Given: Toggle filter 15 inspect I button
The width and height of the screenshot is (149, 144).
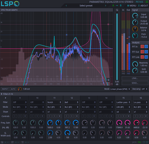Looking at the screenshot, I should tap(118, 116).
